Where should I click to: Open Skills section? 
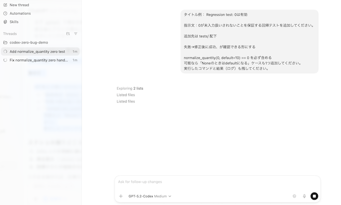coord(14,22)
